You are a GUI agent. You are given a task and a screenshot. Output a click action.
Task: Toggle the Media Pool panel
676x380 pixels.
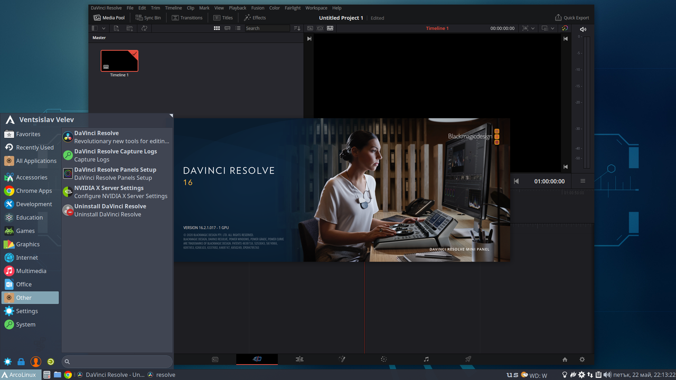tap(109, 17)
